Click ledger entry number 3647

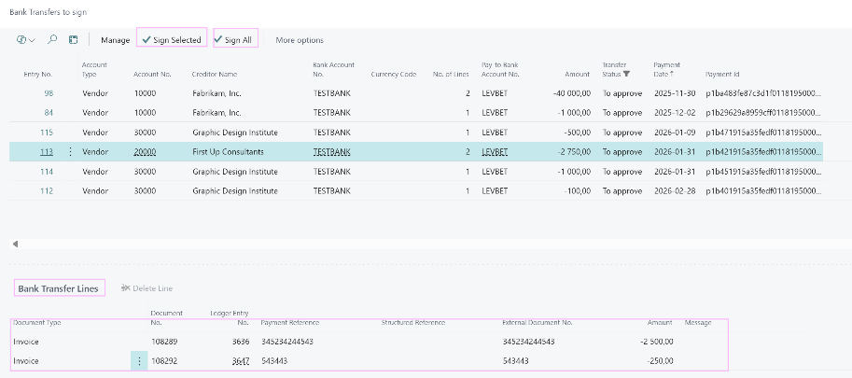pos(241,361)
